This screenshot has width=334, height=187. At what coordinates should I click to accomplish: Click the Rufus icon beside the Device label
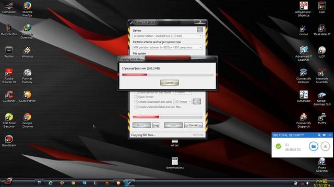click(x=200, y=30)
